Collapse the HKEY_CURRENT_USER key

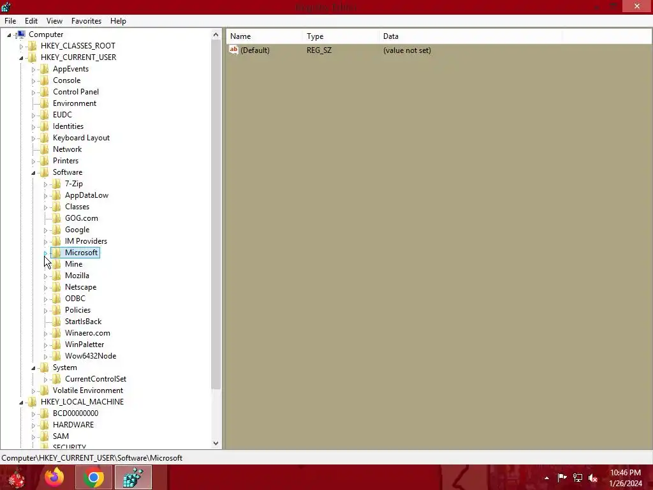21,58
